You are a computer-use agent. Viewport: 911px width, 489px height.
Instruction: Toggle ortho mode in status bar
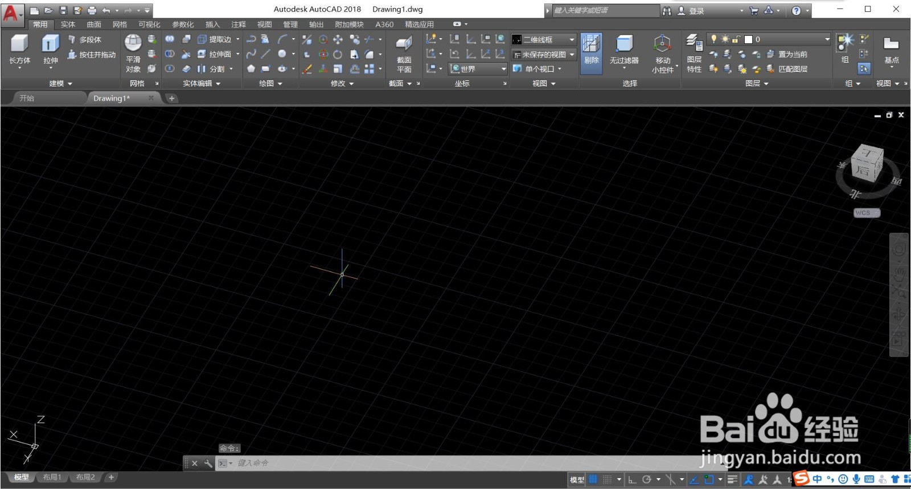[x=633, y=479]
